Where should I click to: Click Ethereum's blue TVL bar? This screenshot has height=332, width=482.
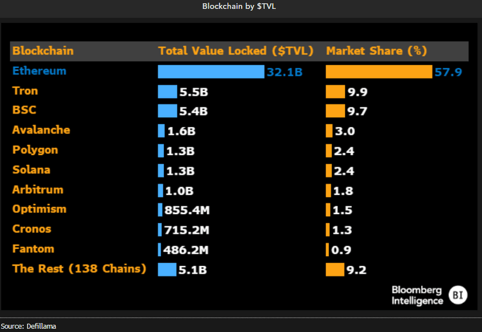(x=211, y=72)
